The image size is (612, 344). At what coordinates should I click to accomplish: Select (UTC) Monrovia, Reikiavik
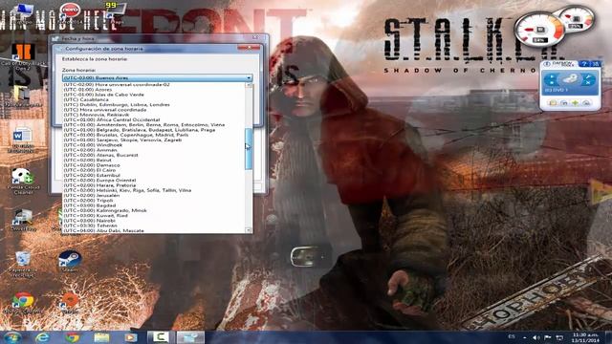[96, 115]
